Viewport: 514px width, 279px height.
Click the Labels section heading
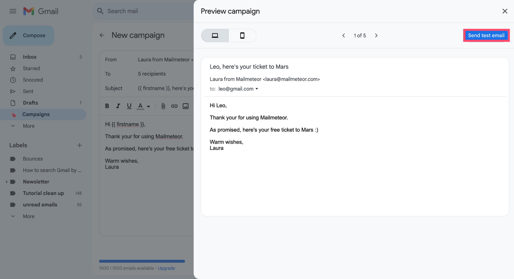click(18, 145)
